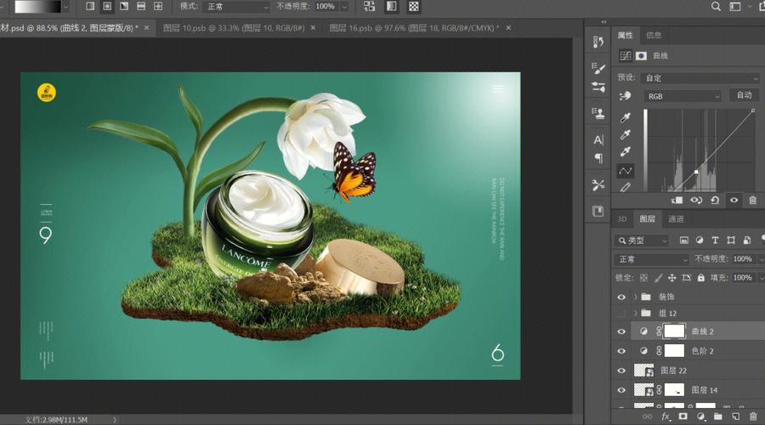Create a new group folder icon
Screen dimensions: 765x425
[x=717, y=416]
